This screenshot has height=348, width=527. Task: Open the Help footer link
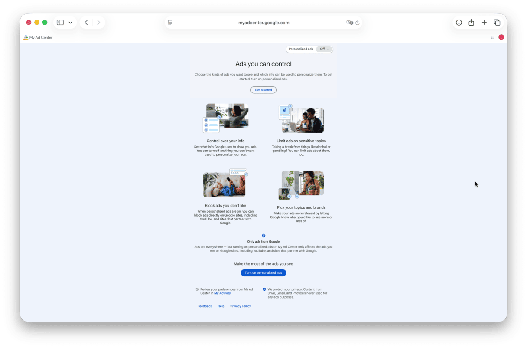tap(221, 306)
